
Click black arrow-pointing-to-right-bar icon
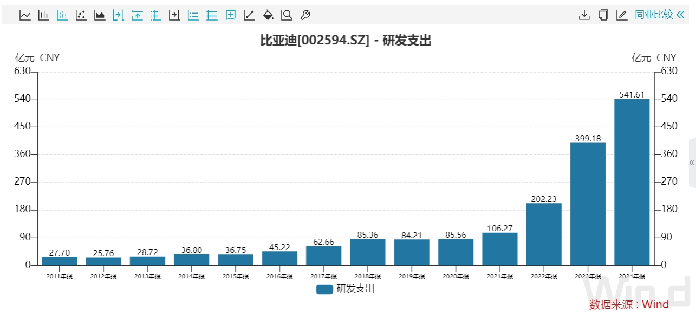[174, 15]
